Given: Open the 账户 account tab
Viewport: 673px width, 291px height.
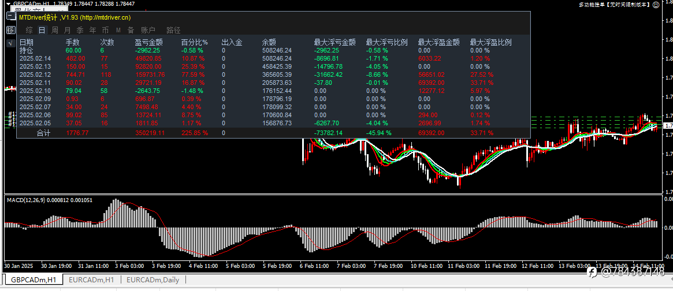Looking at the screenshot, I should 148,30.
